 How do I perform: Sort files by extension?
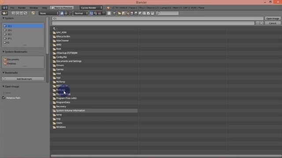coord(96,13)
